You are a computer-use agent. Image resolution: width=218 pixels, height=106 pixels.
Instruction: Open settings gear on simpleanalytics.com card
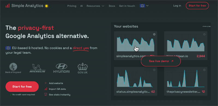click(x=154, y=34)
